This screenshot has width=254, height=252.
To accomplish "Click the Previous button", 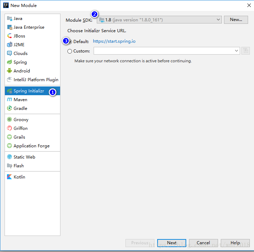I will point(140,243).
